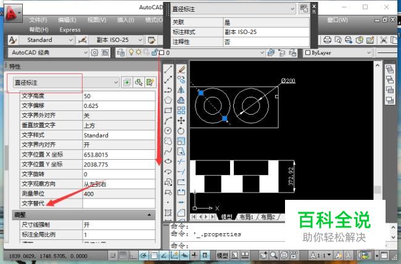Toggle Dynamic Input in status bar
The width and height of the screenshot is (401, 264).
pos(184,255)
